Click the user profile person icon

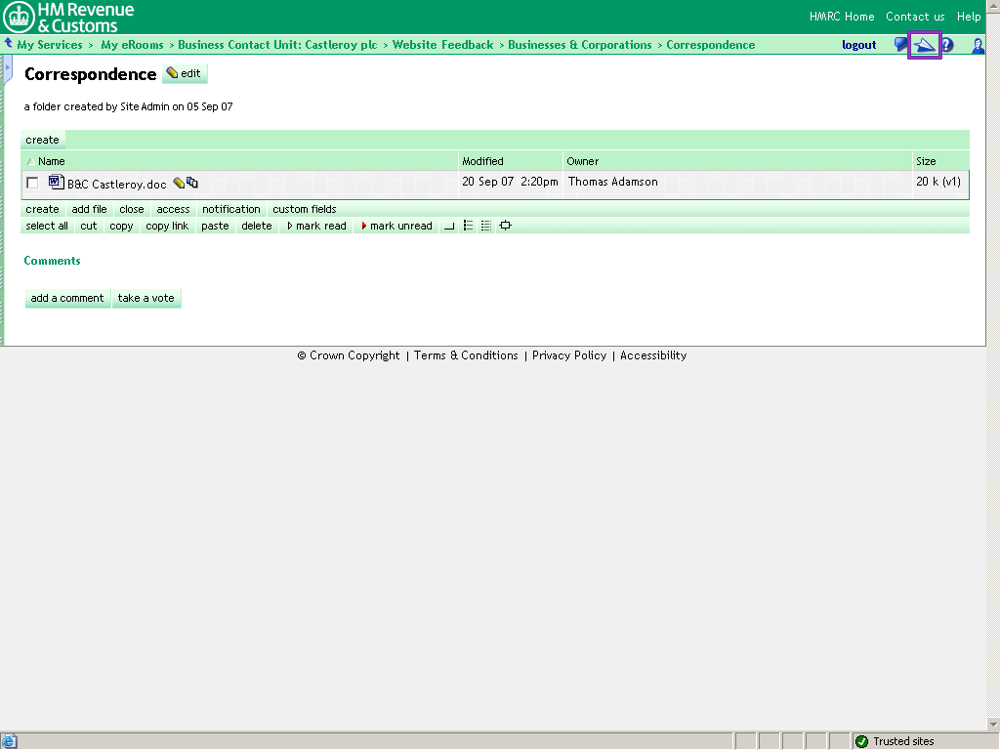pyautogui.click(x=978, y=45)
